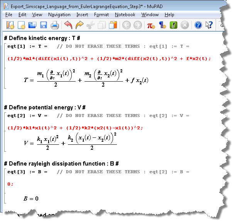Click the Paste clipboard icon

(x=113, y=25)
